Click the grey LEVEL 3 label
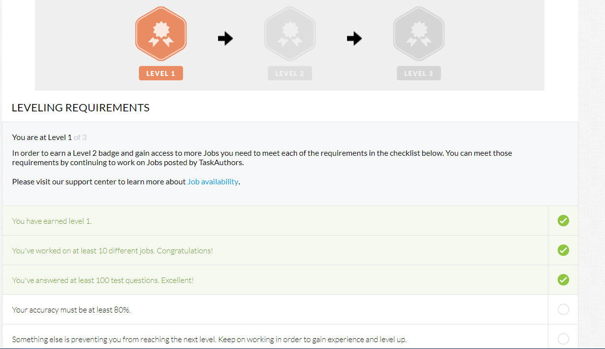 tap(419, 73)
